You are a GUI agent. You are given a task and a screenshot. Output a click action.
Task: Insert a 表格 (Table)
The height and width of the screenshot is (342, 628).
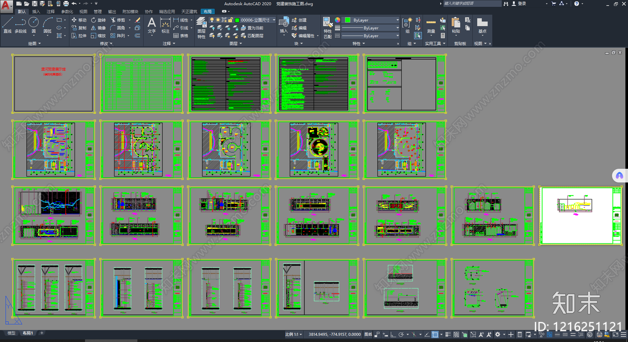tap(181, 36)
